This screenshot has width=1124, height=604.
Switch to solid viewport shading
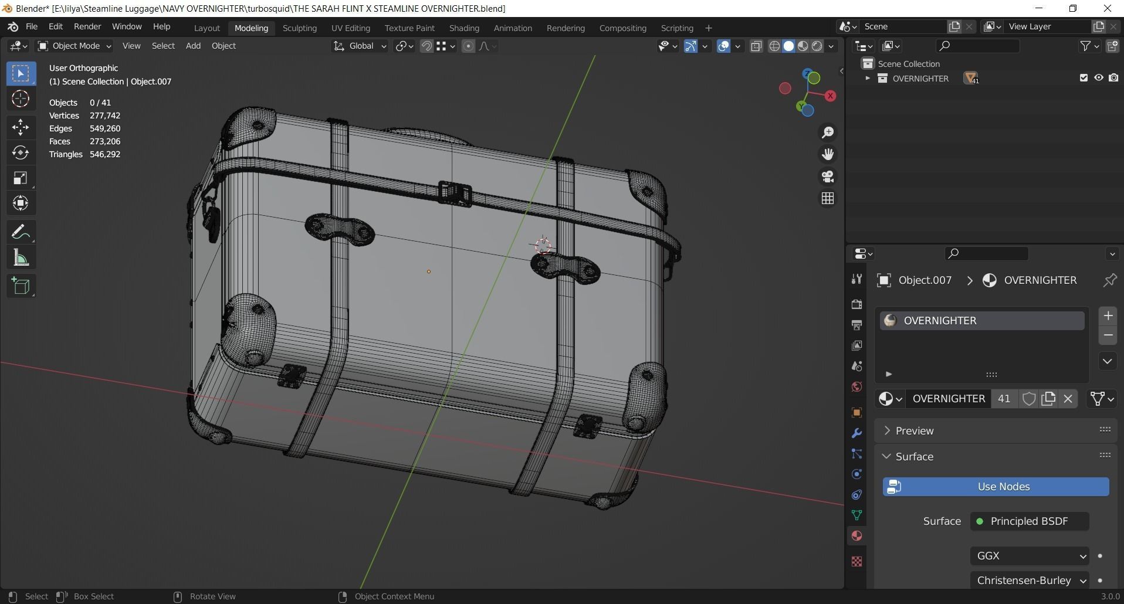[x=788, y=46]
